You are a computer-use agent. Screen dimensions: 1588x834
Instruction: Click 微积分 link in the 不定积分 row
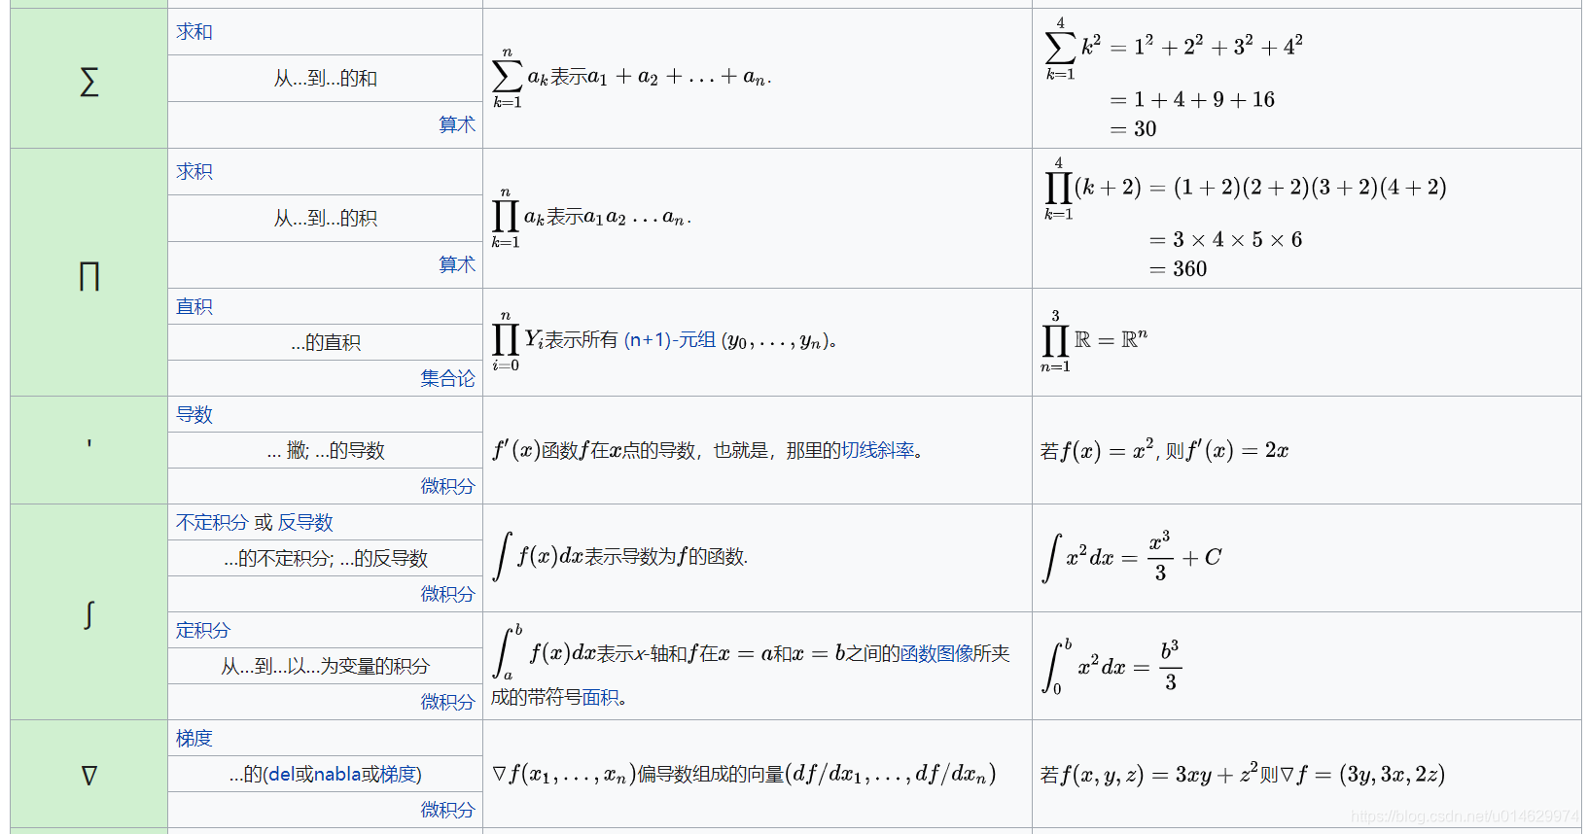(x=447, y=594)
